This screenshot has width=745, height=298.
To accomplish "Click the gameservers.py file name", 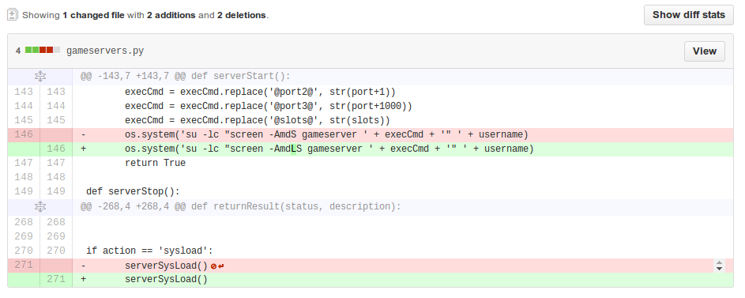I will 105,51.
